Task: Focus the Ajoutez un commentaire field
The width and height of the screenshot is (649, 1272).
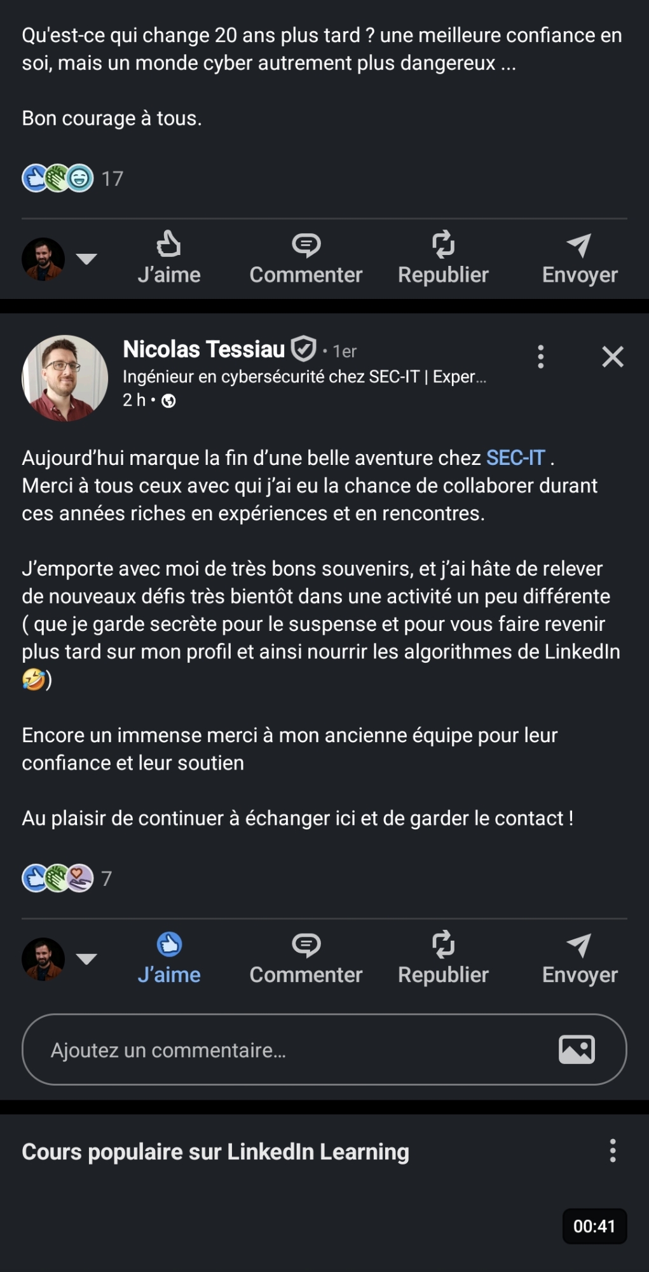Action: point(286,1050)
